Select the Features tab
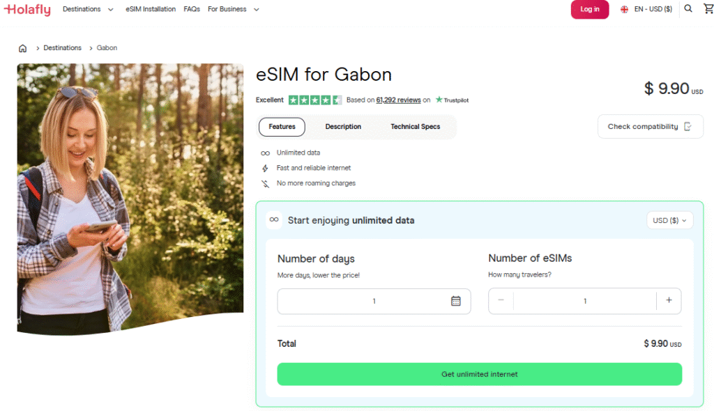 [x=282, y=127]
